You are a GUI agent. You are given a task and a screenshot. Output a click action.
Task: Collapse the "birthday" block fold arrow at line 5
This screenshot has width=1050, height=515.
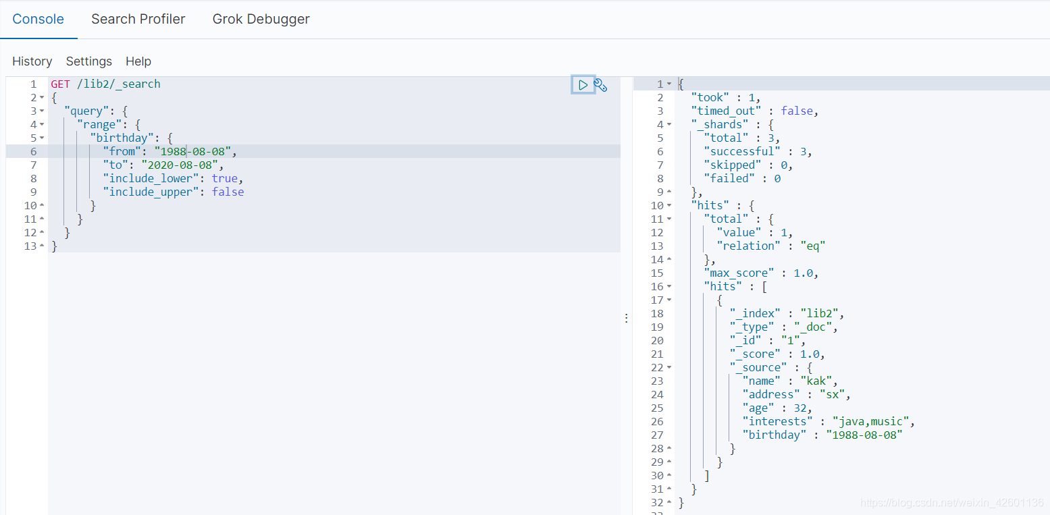(42, 138)
